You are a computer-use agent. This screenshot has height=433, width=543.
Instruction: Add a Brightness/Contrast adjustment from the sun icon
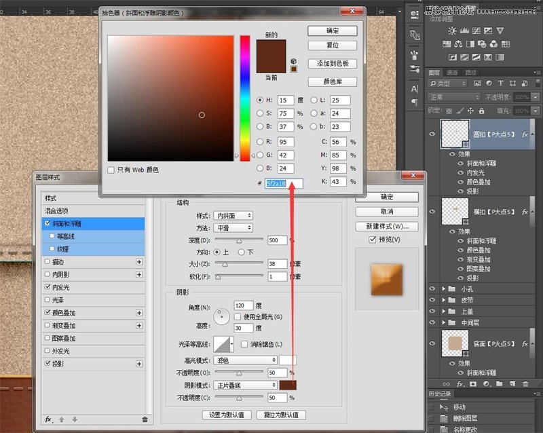tap(452, 31)
